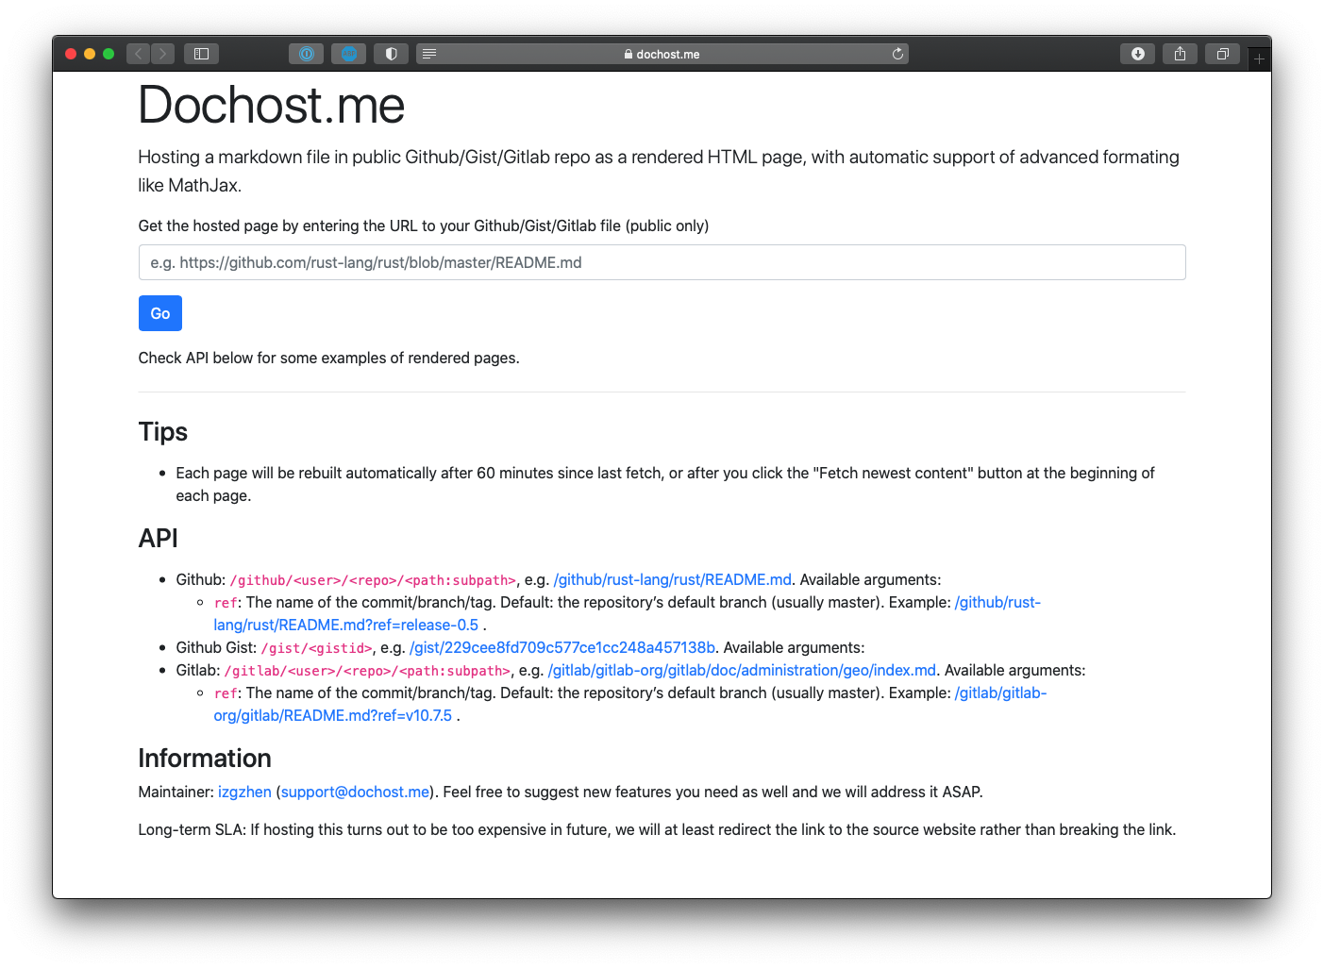The width and height of the screenshot is (1324, 968).
Task: Minimize the Safari window with yellow button
Action: 90,54
